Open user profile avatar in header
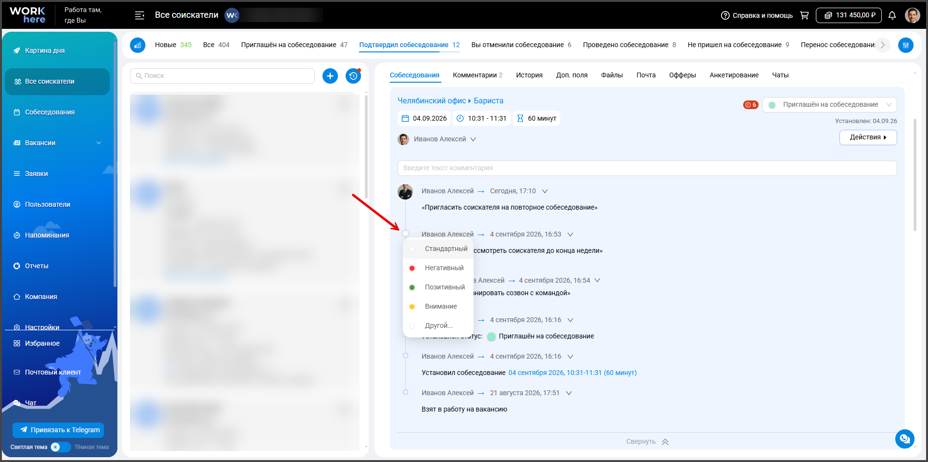Screen dimensions: 928x462 point(912,15)
